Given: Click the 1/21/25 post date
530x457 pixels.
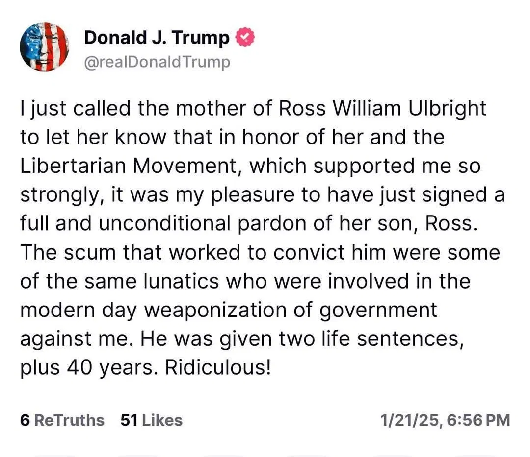Looking at the screenshot, I should point(408,420).
